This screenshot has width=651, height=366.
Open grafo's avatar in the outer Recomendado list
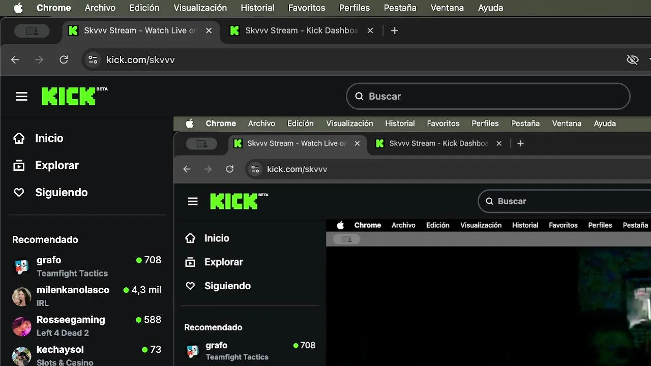pyautogui.click(x=21, y=266)
